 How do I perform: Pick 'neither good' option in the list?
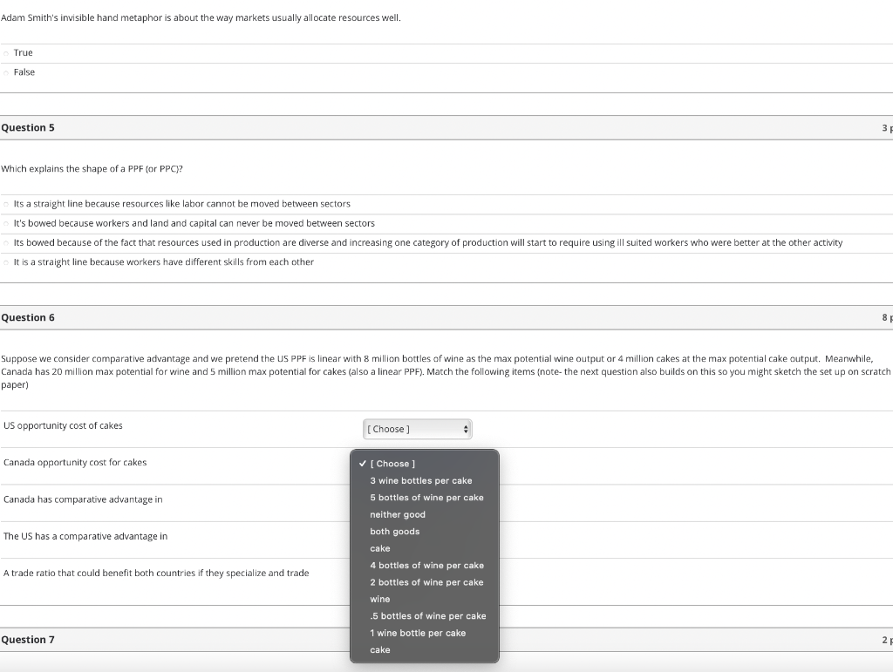[x=425, y=514]
